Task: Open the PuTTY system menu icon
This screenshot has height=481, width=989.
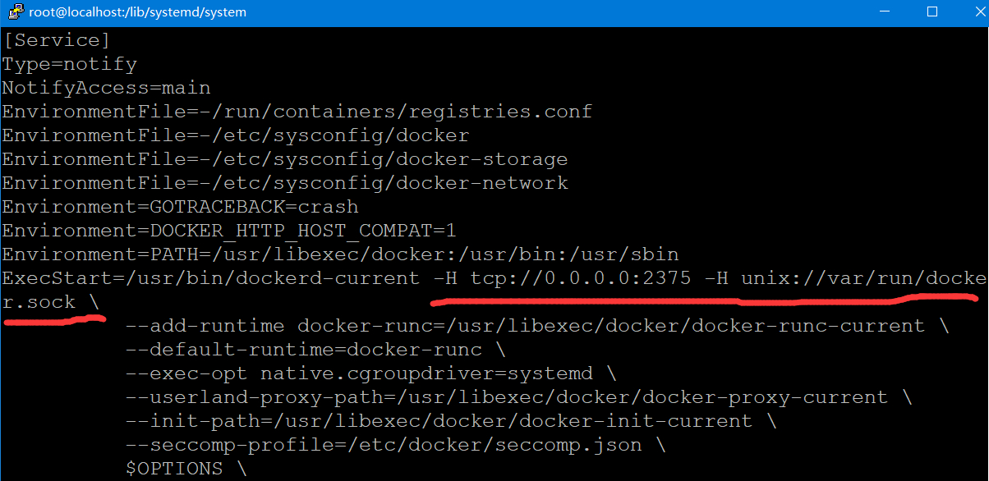Action: pyautogui.click(x=14, y=12)
